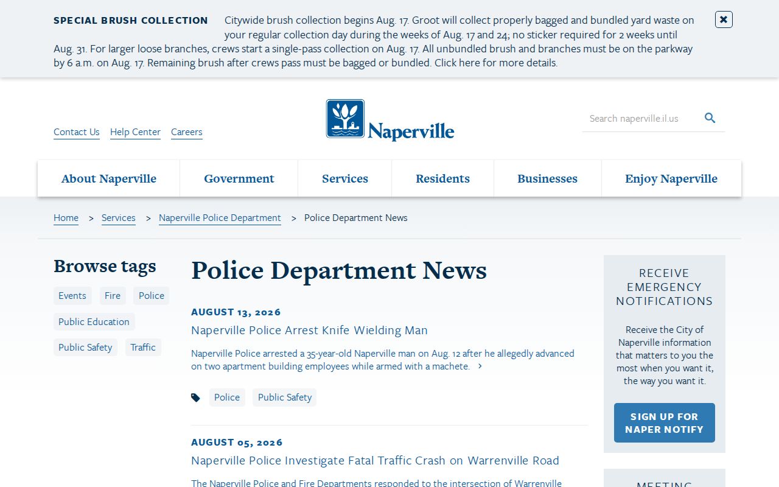Open the Fatal Traffic Crash on Warrenville Road article
The width and height of the screenshot is (779, 487).
[375, 461]
